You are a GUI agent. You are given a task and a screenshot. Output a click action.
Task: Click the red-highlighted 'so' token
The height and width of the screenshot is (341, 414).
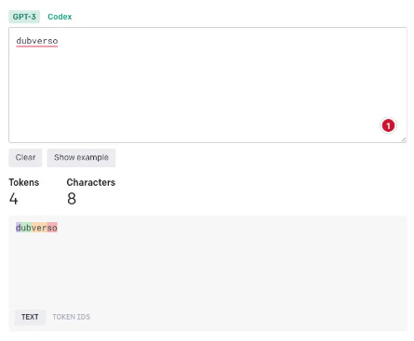(52, 228)
